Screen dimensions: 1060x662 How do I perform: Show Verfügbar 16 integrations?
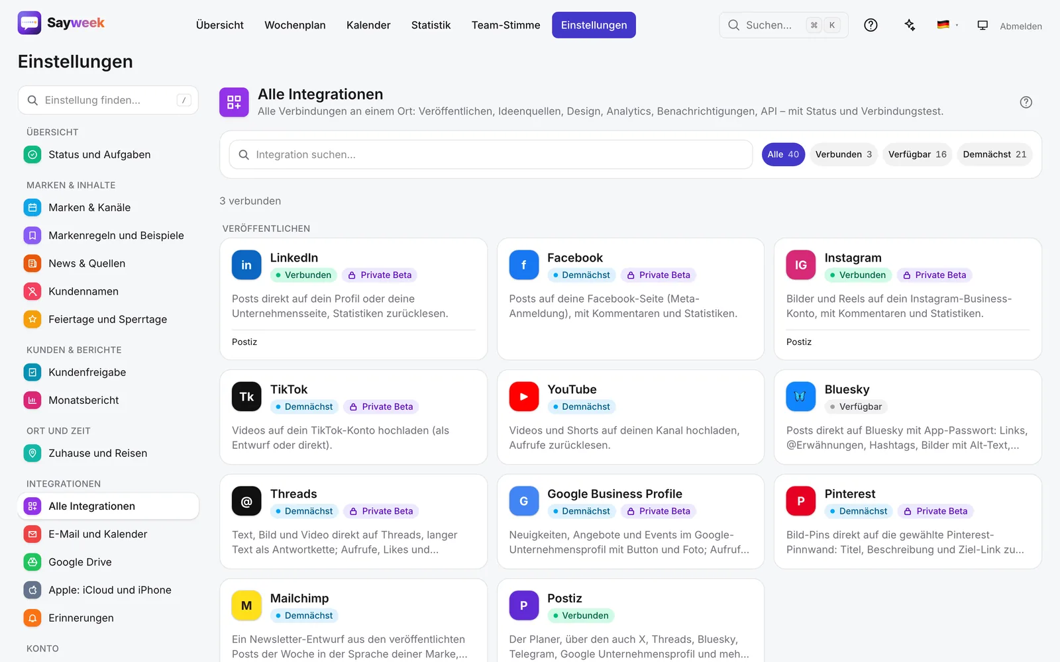pyautogui.click(x=918, y=154)
